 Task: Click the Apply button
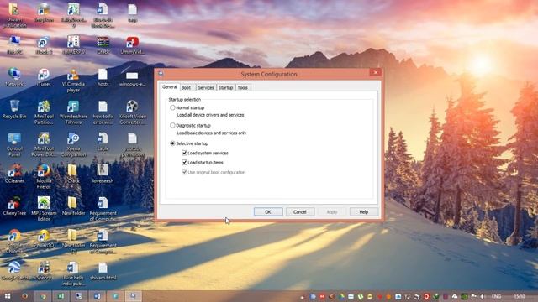tap(332, 212)
